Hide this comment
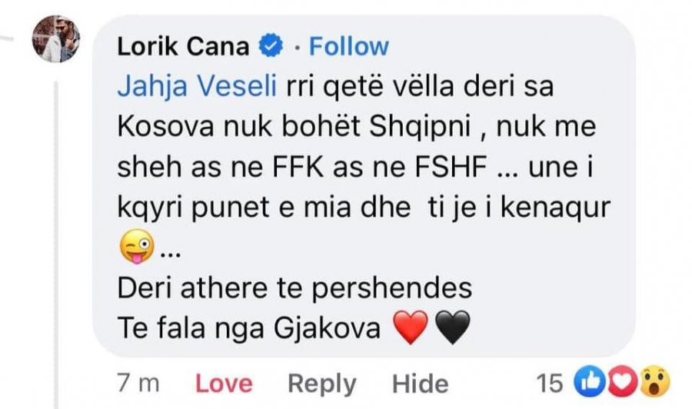This screenshot has width=692, height=409. click(420, 384)
